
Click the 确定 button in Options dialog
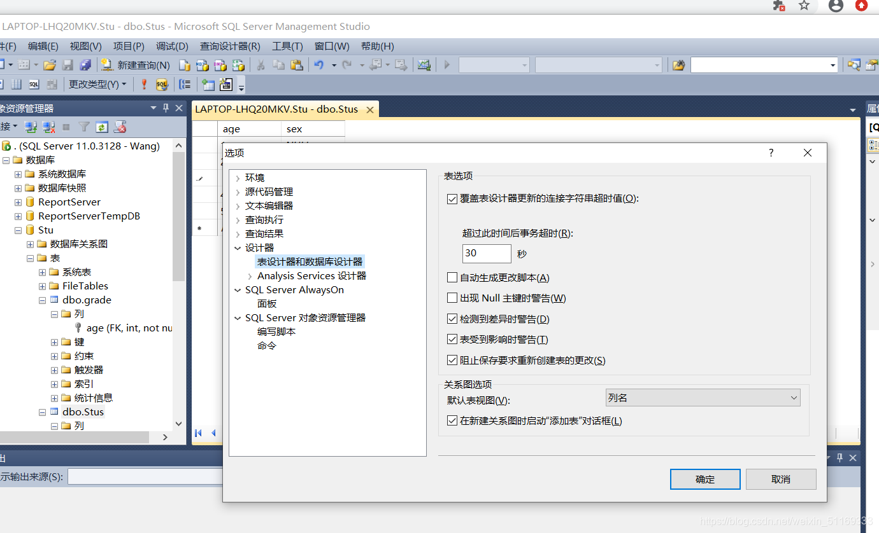coord(705,479)
